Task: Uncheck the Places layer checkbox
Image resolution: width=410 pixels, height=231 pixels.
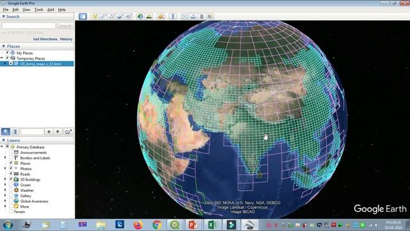Action: coord(11,163)
